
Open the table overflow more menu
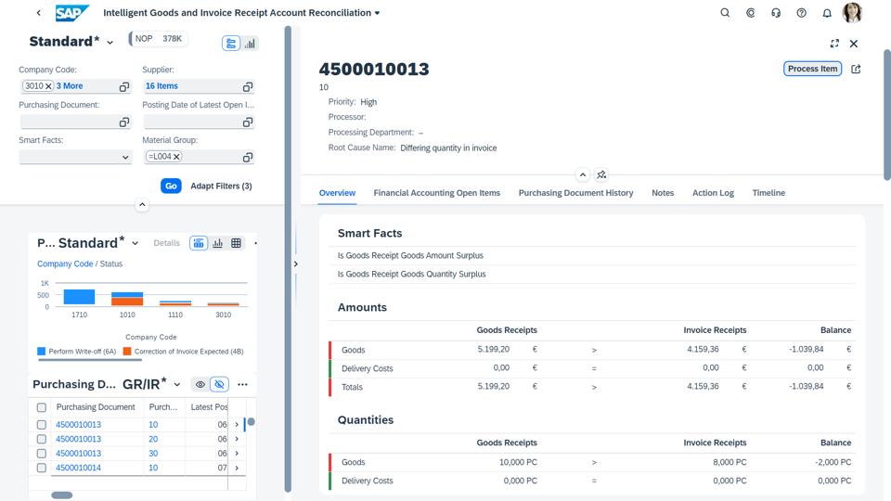242,384
